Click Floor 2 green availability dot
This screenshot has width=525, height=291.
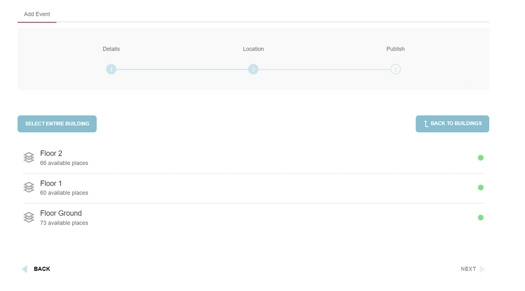point(480,158)
